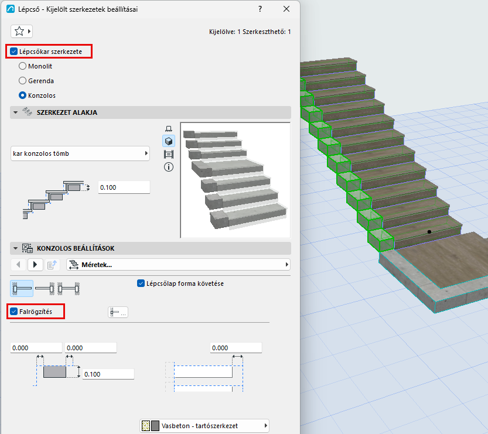This screenshot has width=488, height=434.
Task: Collapse the KONZOLOS BEÁLLÍTÁSOK section
Action: (x=16, y=248)
